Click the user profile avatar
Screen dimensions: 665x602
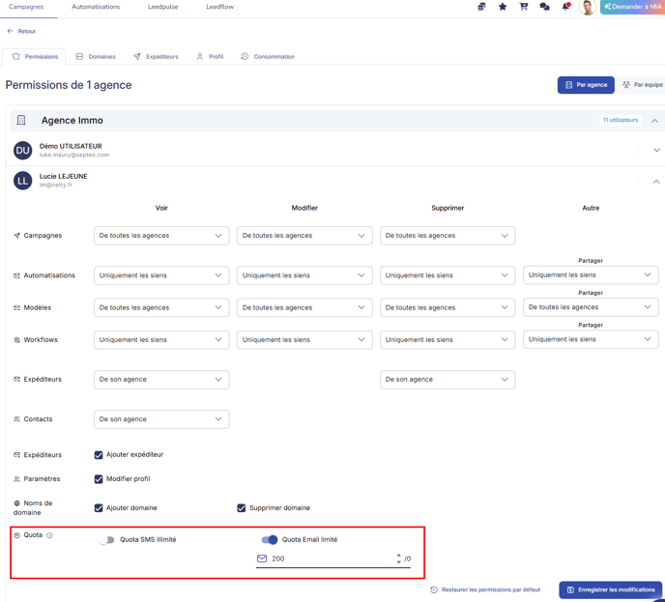[x=587, y=8]
